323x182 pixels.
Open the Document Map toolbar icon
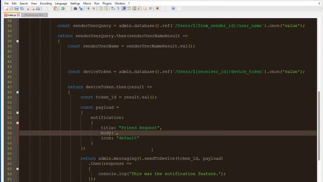click(x=134, y=9)
